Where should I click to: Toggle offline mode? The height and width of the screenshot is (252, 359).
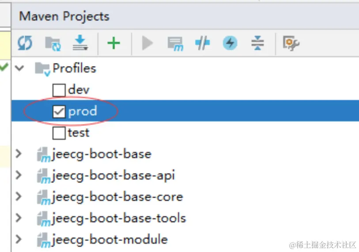[x=202, y=43]
